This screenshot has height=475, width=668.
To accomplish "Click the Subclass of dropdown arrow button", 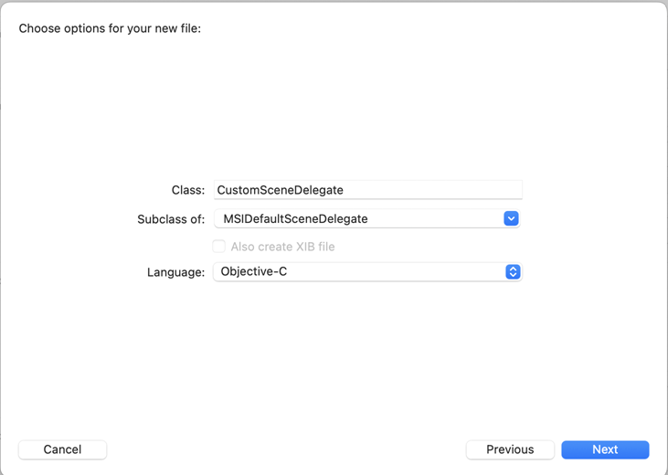I will 512,218.
